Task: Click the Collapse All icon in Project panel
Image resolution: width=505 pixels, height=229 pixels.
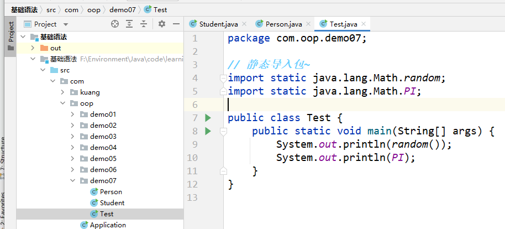Action: coord(144,24)
